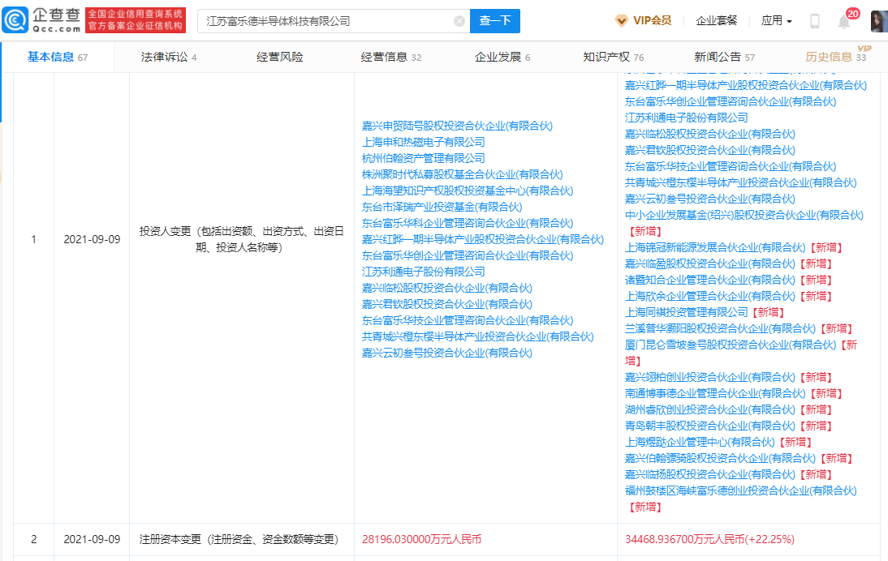Open notifications bell with 20 badge
888x561 pixels.
pyautogui.click(x=844, y=22)
